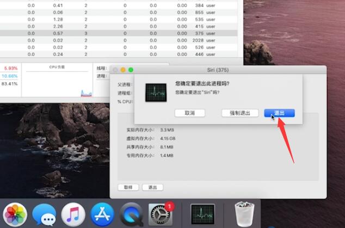This screenshot has height=228, width=345.
Task: Open App Store from the Dock
Action: pyautogui.click(x=102, y=214)
